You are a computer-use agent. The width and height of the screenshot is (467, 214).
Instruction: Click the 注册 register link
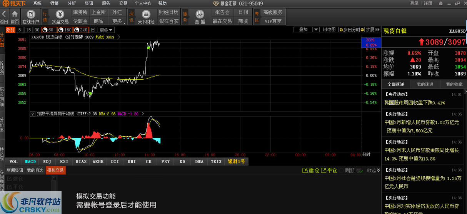pos(428,3)
